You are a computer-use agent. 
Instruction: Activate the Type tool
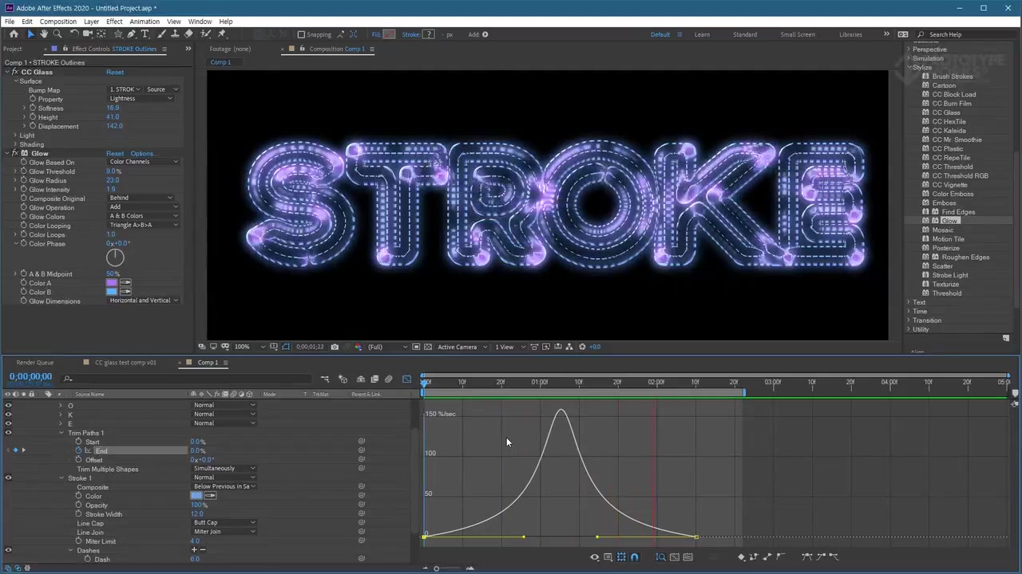pyautogui.click(x=144, y=34)
